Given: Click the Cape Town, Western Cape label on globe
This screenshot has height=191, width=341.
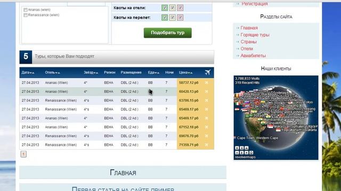Looking at the screenshot, I should 257,138.
